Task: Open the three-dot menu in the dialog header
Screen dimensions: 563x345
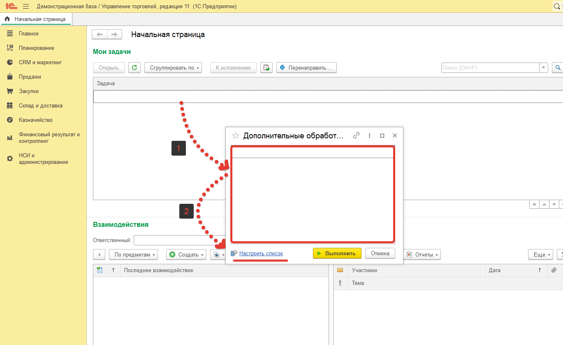Action: [369, 135]
